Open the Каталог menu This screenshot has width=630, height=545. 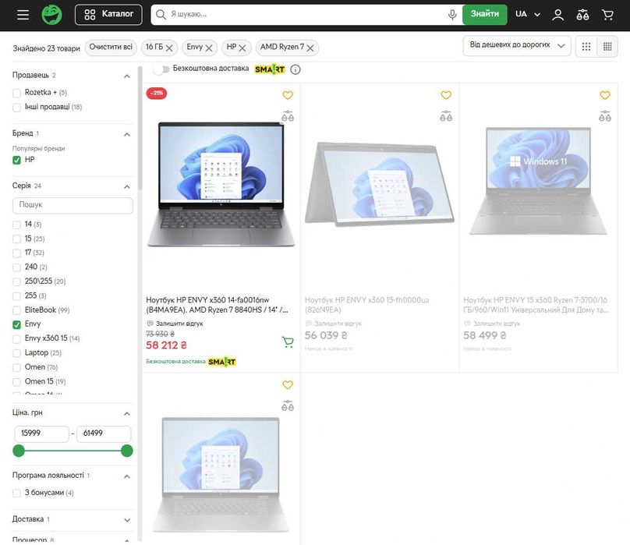[x=108, y=15]
